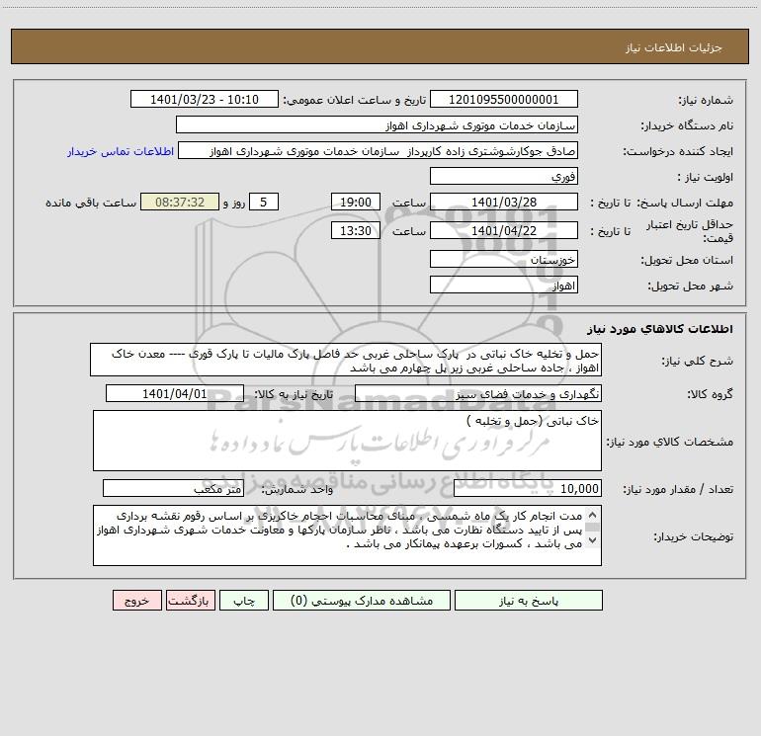Click the buyer notes text area
The height and width of the screenshot is (736, 761).
point(347,535)
